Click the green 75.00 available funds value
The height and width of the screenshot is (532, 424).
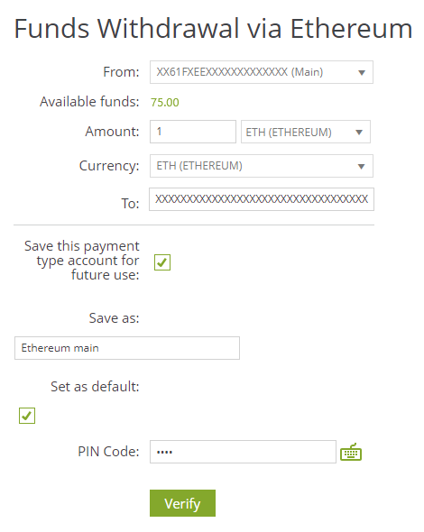point(165,102)
